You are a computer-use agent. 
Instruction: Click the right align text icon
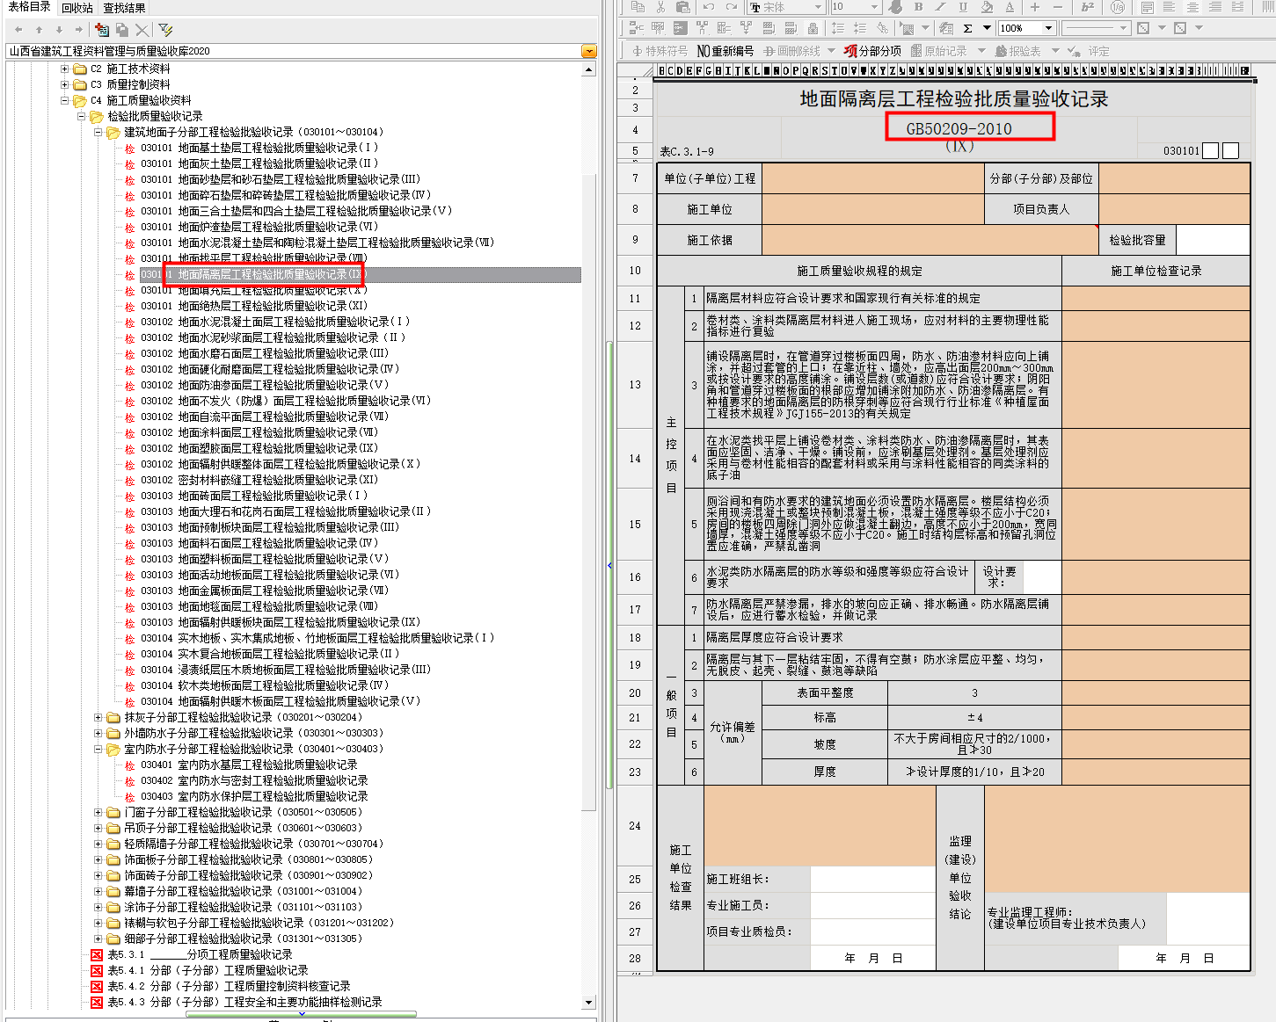pos(1215,7)
